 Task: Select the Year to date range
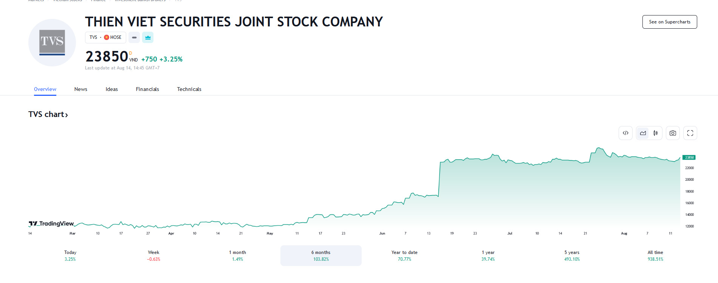404,255
